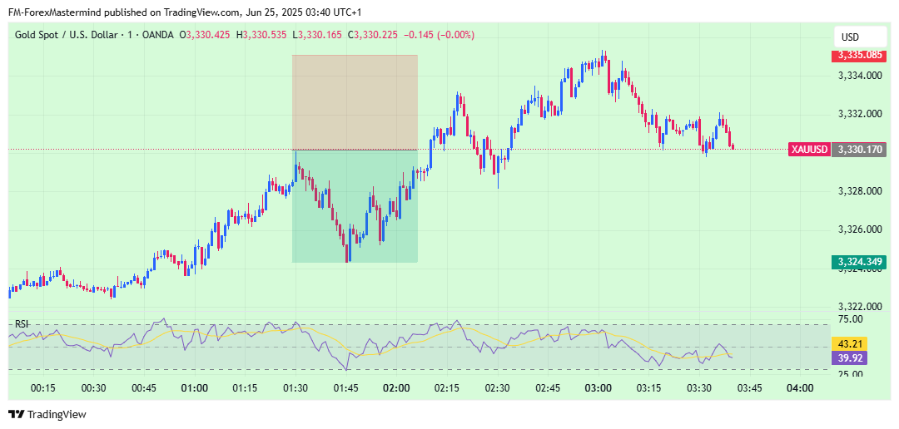Select the RSI indicator label
The image size is (899, 429).
coord(21,324)
